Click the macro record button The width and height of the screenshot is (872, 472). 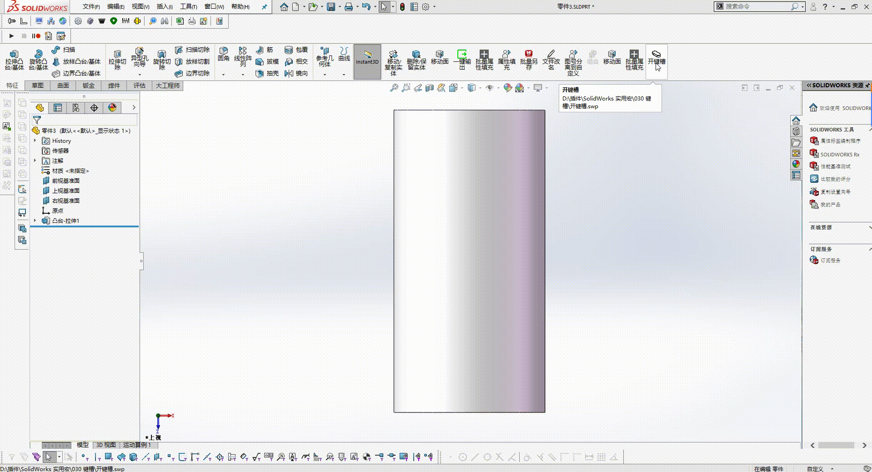pos(36,36)
